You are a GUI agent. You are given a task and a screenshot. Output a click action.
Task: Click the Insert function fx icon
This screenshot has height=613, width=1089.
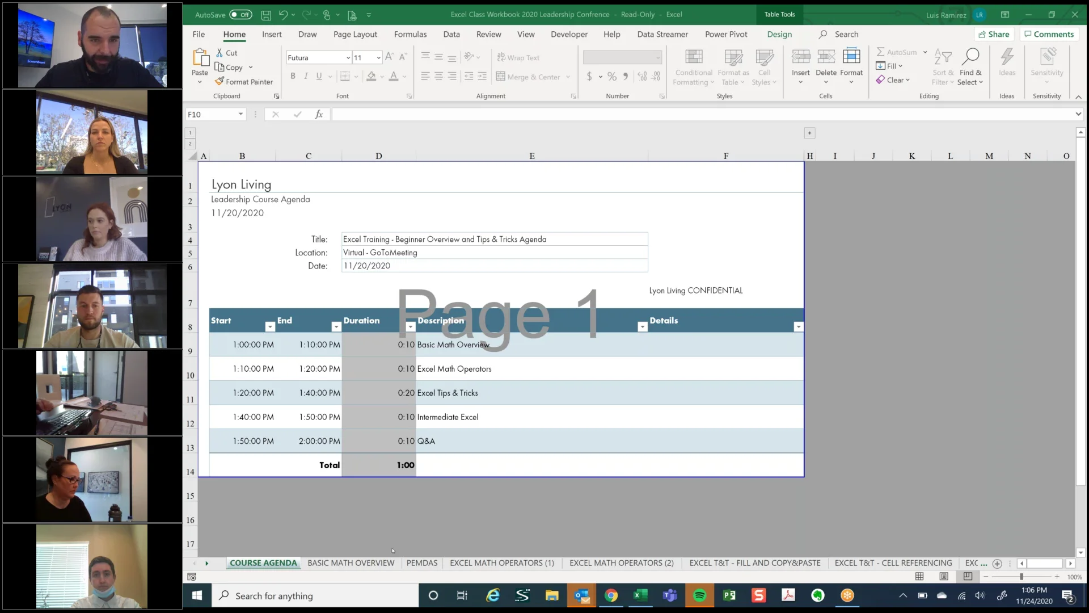click(x=319, y=114)
